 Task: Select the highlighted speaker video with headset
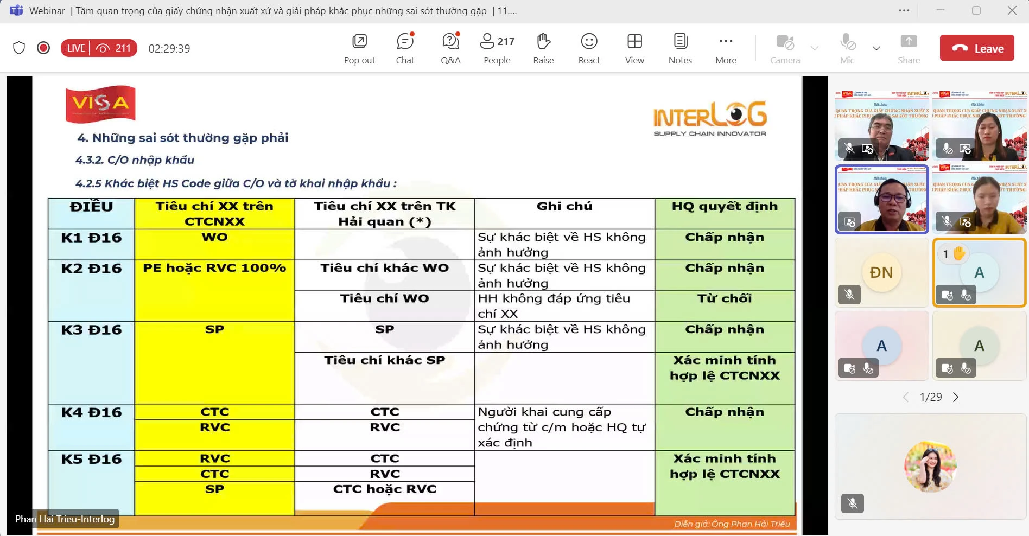pyautogui.click(x=881, y=199)
